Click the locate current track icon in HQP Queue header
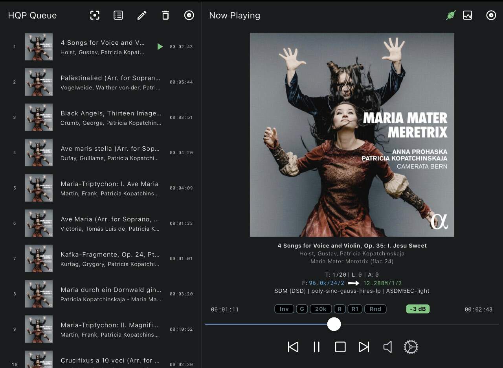The image size is (503, 368). click(x=95, y=15)
